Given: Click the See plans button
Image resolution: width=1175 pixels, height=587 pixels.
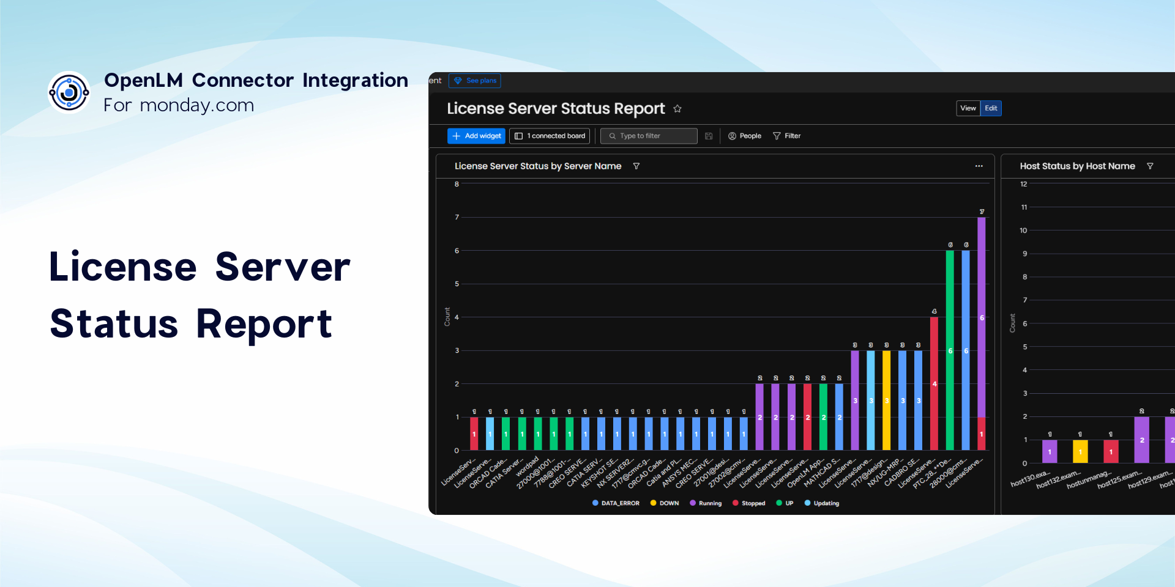Looking at the screenshot, I should 475,81.
